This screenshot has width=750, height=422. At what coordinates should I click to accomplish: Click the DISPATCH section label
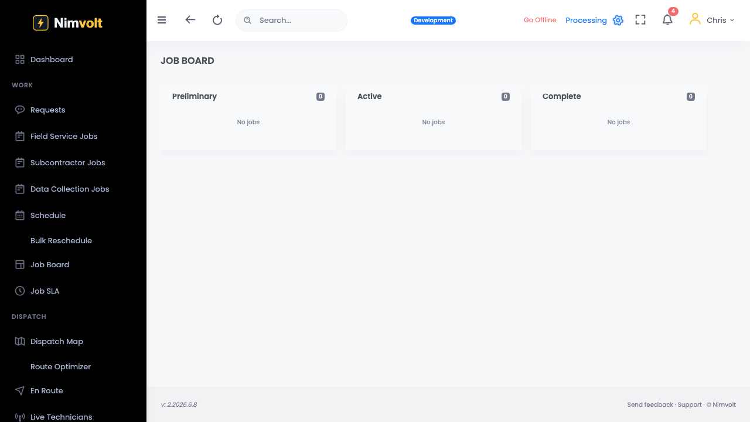(29, 316)
